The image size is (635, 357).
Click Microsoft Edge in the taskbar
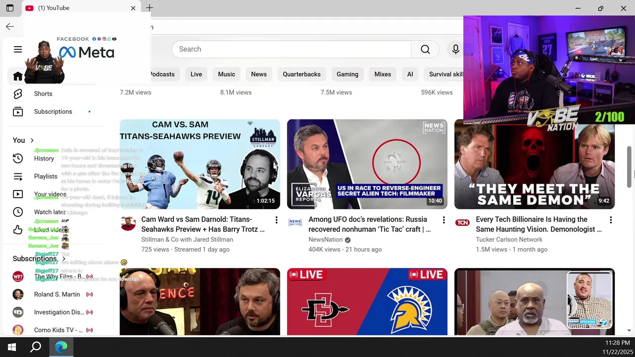tap(61, 347)
